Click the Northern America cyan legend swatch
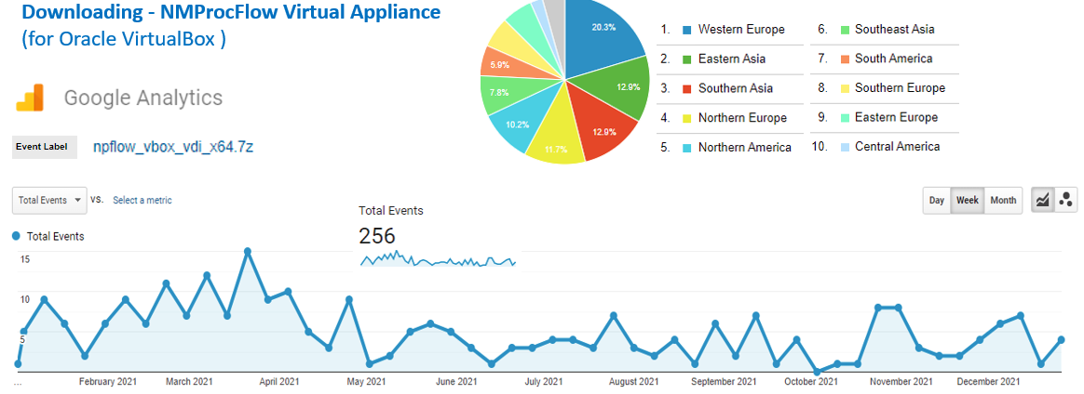Screen dimensions: 1084x394 tap(686, 147)
